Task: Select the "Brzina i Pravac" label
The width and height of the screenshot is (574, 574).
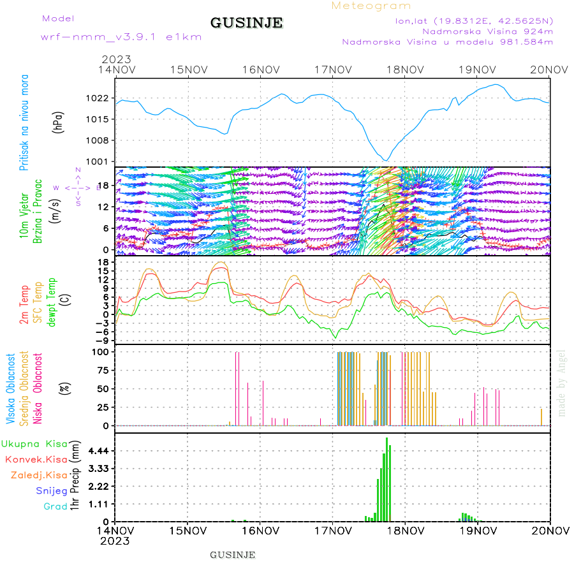Action: point(38,212)
